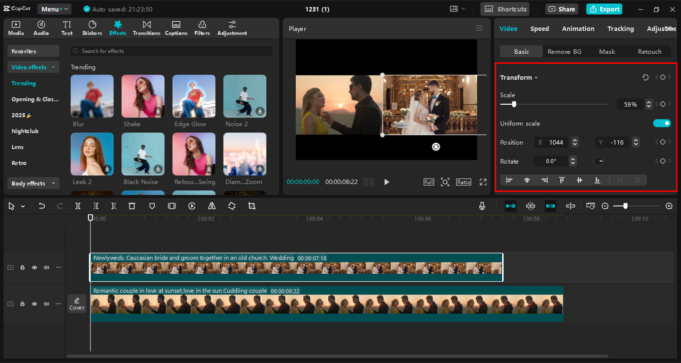Open the Shortcuts button

[x=505, y=9]
